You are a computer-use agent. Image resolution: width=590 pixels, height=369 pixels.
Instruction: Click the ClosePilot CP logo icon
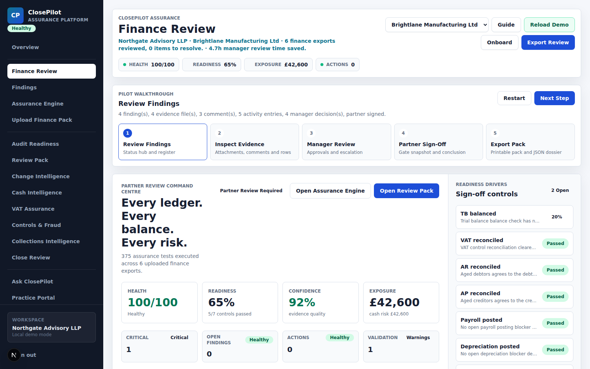click(15, 15)
